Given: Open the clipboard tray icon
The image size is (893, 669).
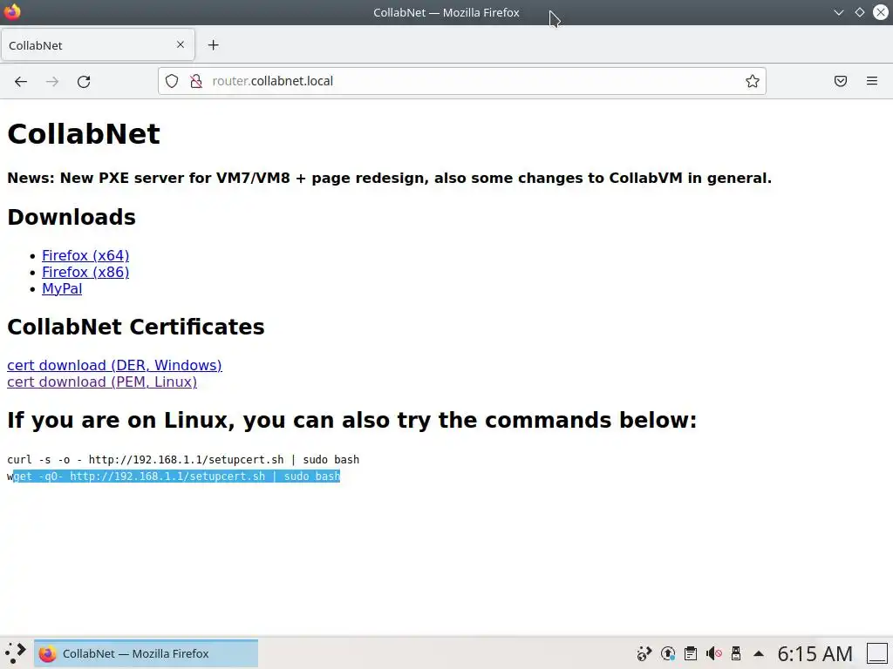Looking at the screenshot, I should click(x=691, y=653).
